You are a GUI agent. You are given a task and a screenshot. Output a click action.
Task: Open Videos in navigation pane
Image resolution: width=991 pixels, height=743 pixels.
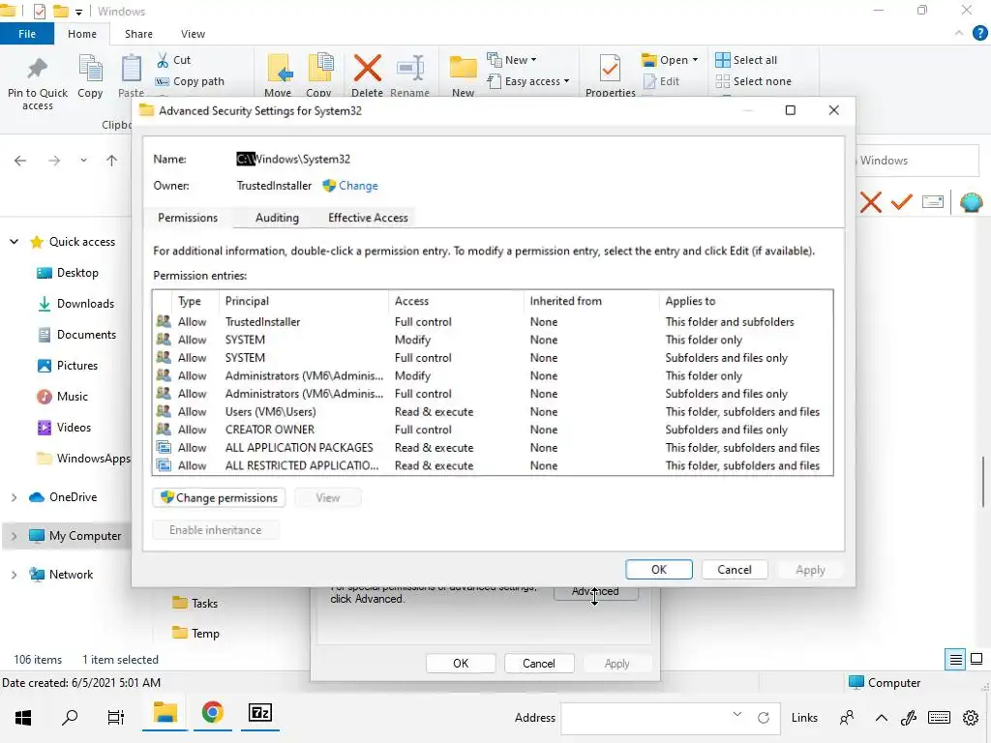(x=65, y=428)
